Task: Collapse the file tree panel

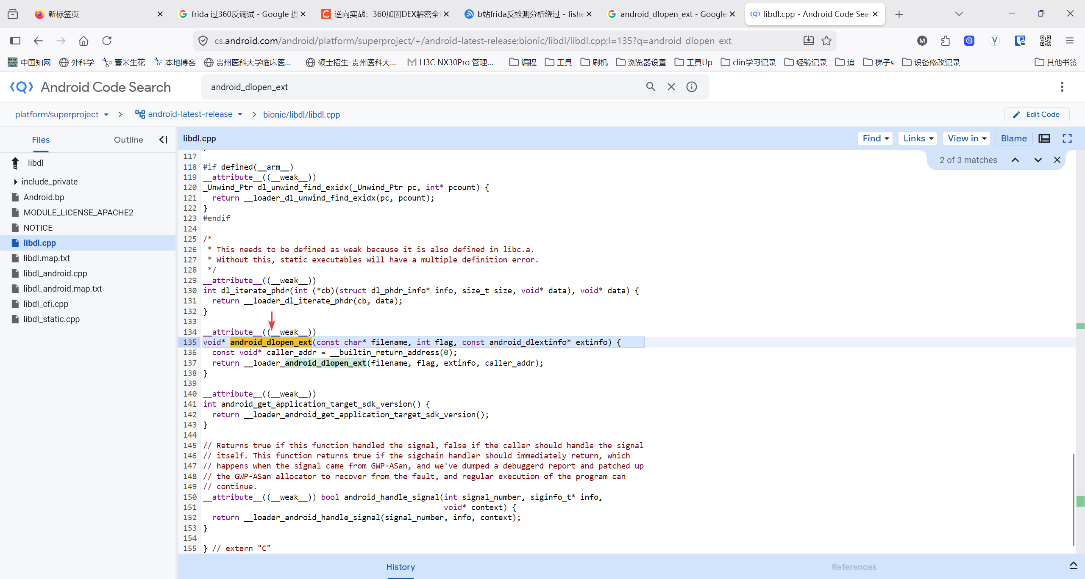Action: [163, 140]
